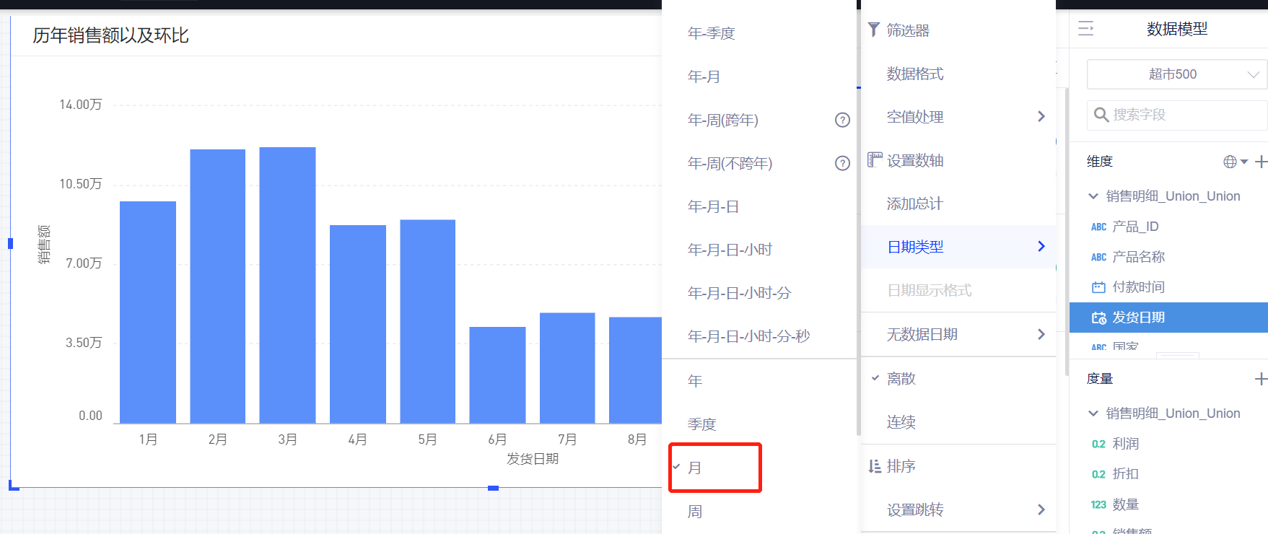Collapse the 数据模型 panel icon
1268x534 pixels.
pos(1085,29)
